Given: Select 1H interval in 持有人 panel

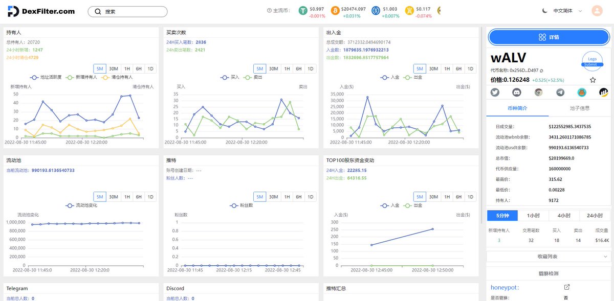Looking at the screenshot, I should [127, 68].
